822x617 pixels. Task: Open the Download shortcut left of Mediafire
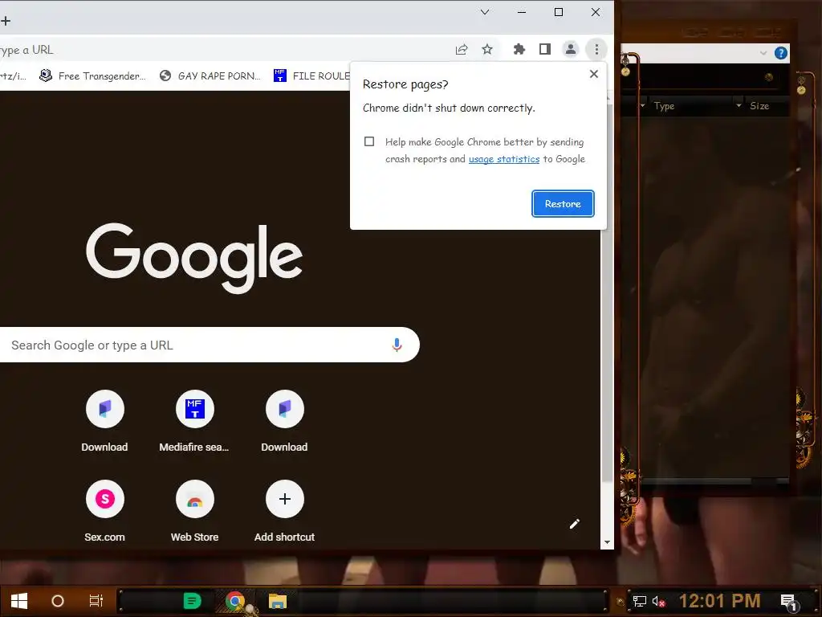pos(105,421)
